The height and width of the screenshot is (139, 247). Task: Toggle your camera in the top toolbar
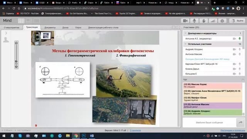coord(185,21)
